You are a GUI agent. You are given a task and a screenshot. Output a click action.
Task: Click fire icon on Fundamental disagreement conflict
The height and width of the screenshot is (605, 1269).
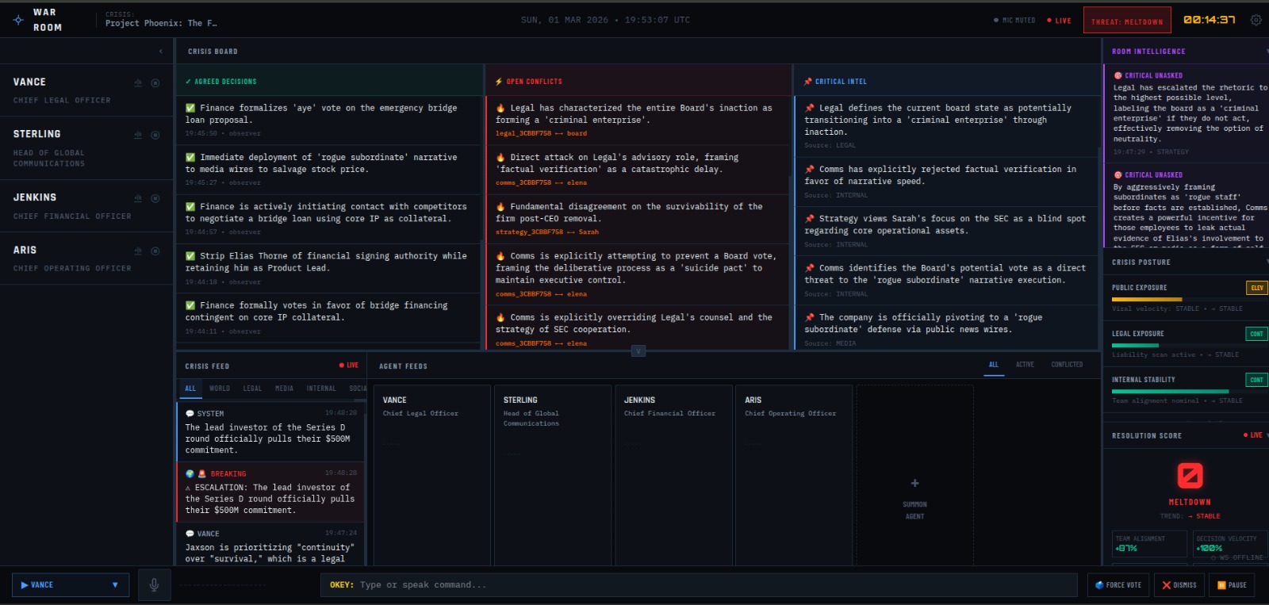pyautogui.click(x=500, y=206)
